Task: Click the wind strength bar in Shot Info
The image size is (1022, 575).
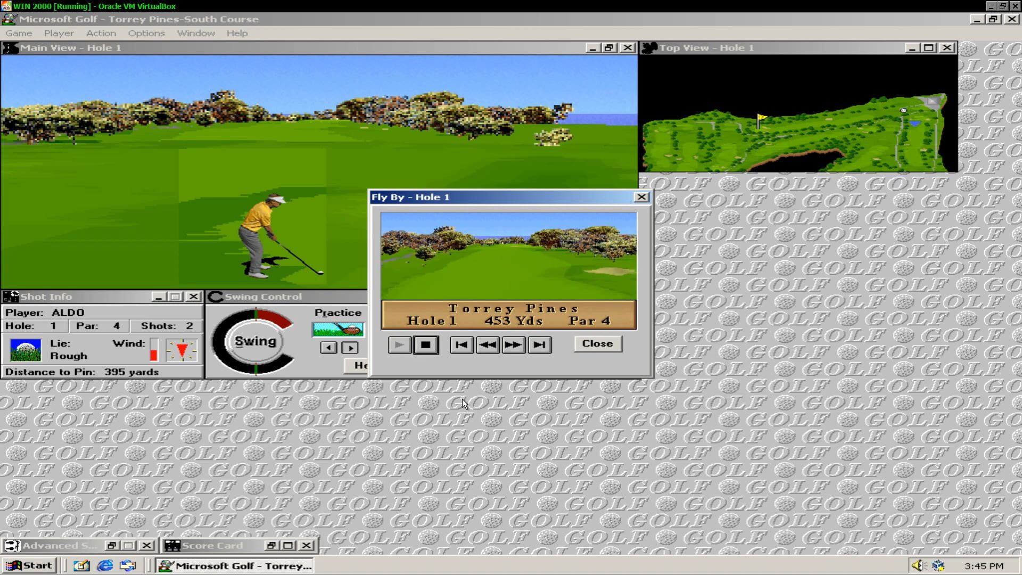Action: point(153,350)
